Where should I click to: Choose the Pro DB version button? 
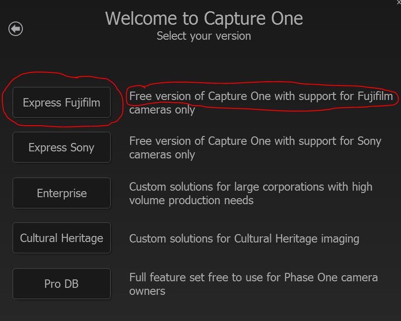point(62,284)
